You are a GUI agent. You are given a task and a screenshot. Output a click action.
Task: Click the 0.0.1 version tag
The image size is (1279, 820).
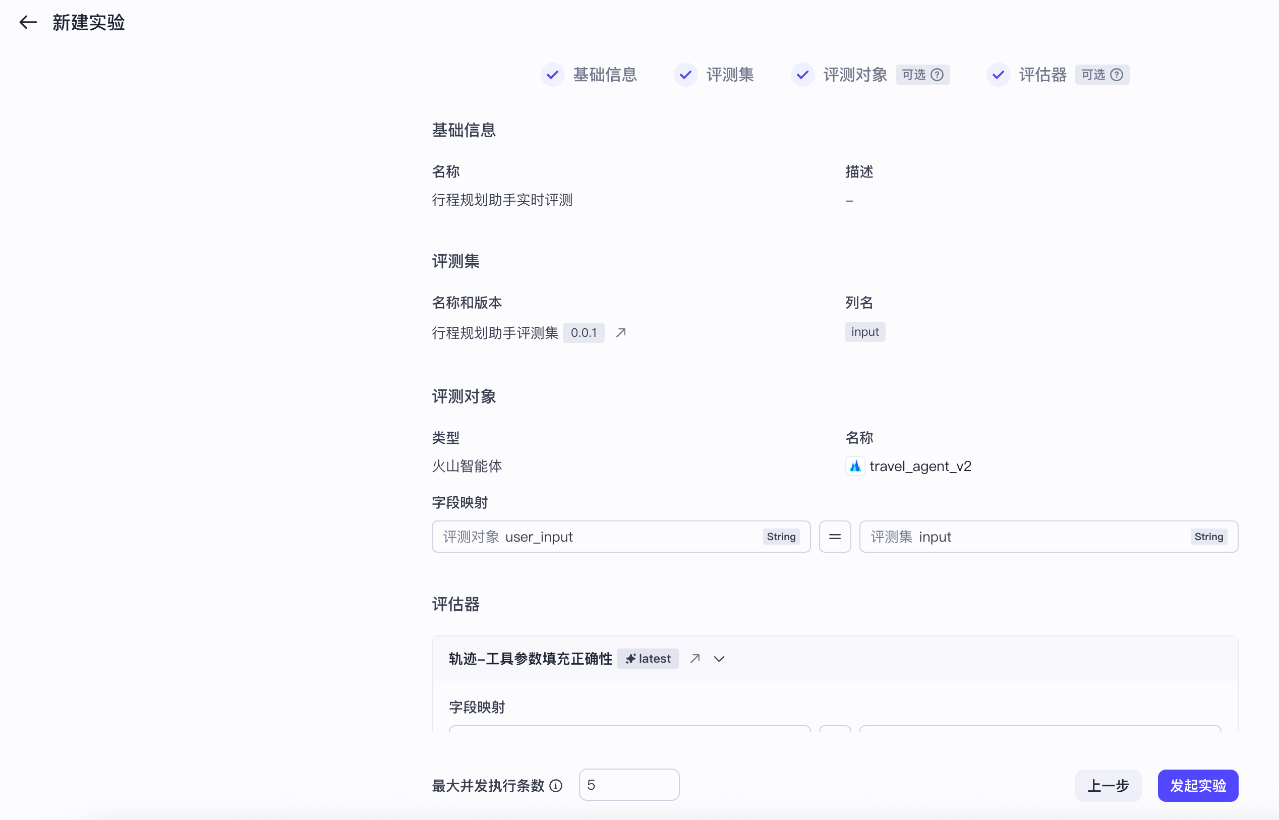(584, 333)
